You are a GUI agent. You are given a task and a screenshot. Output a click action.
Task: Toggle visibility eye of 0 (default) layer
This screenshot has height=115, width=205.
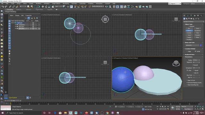[x=14, y=23]
